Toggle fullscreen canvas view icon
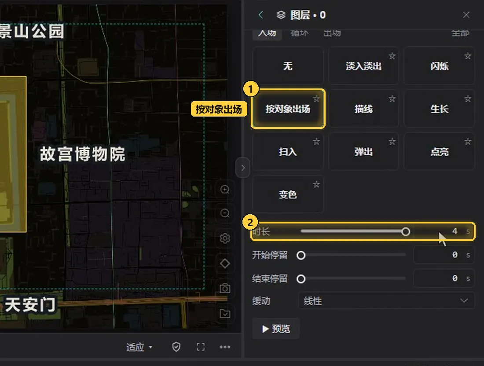The width and height of the screenshot is (484, 366). [201, 347]
